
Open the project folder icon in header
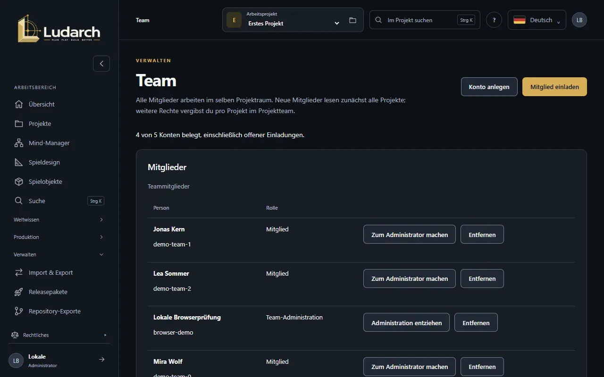[x=352, y=20]
